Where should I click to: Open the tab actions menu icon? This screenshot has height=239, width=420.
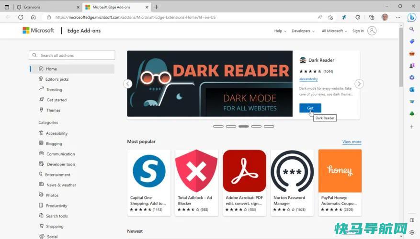click(x=7, y=7)
